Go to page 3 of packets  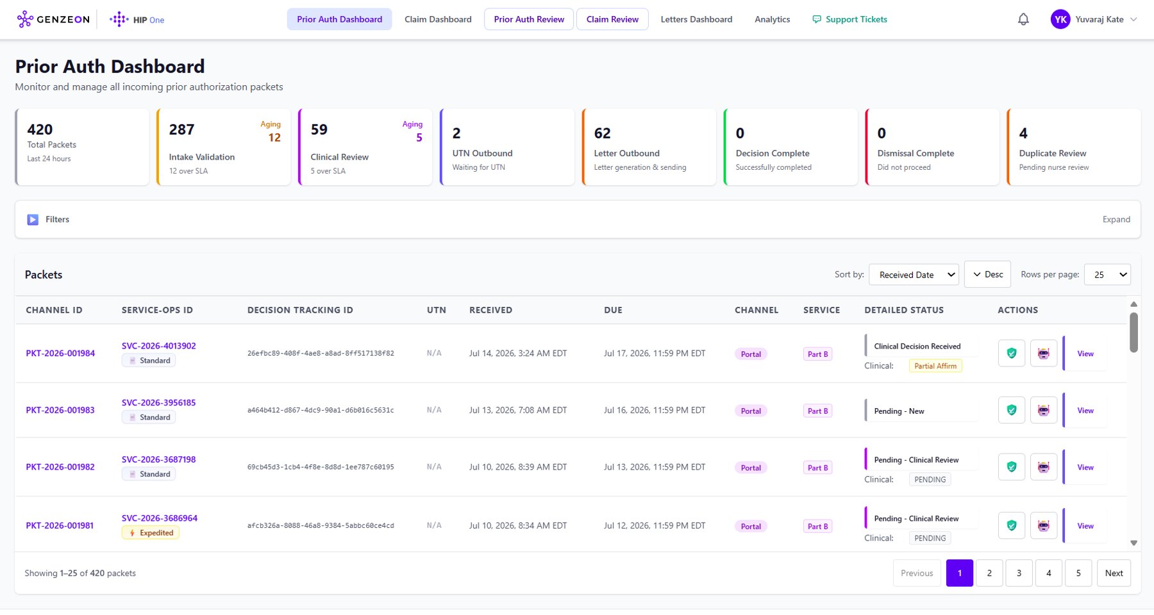coord(1019,573)
